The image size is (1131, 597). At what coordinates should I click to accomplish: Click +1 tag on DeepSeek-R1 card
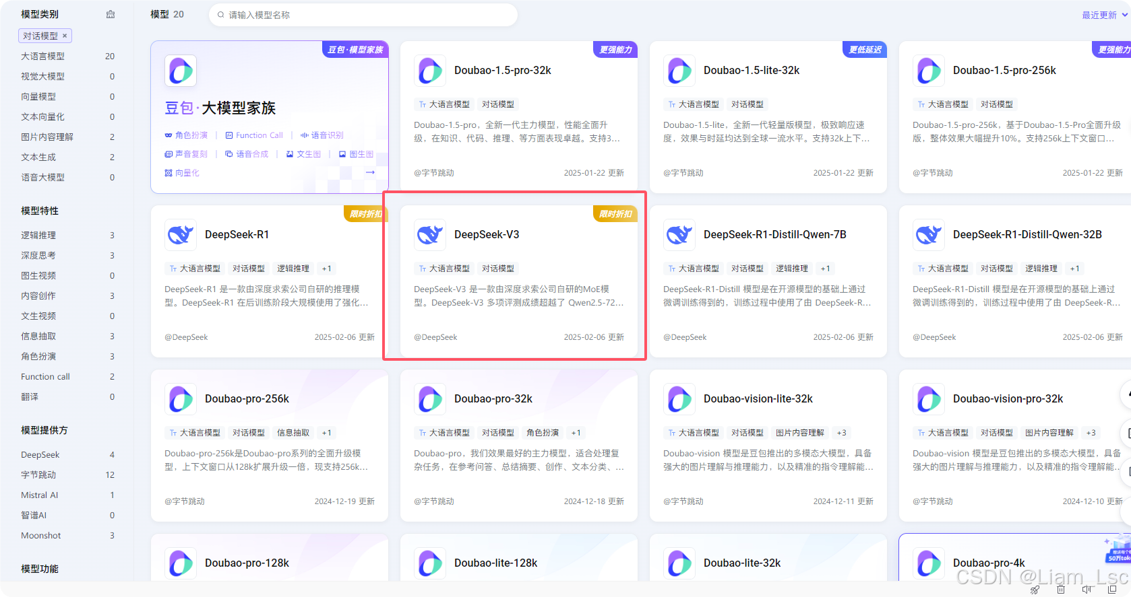click(x=326, y=269)
